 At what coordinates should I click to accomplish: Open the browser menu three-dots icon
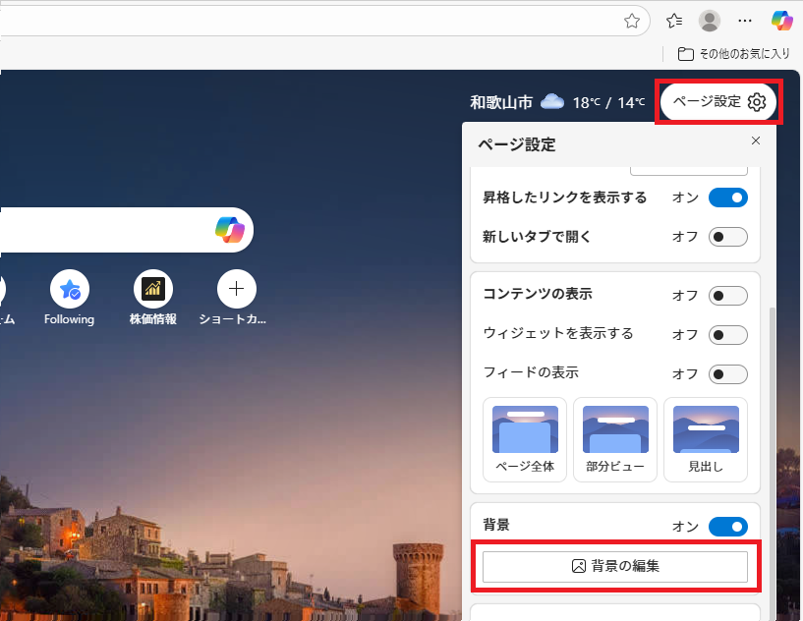(x=745, y=21)
